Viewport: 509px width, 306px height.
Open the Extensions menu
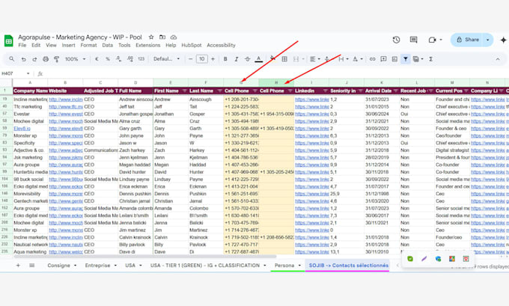tap(147, 46)
